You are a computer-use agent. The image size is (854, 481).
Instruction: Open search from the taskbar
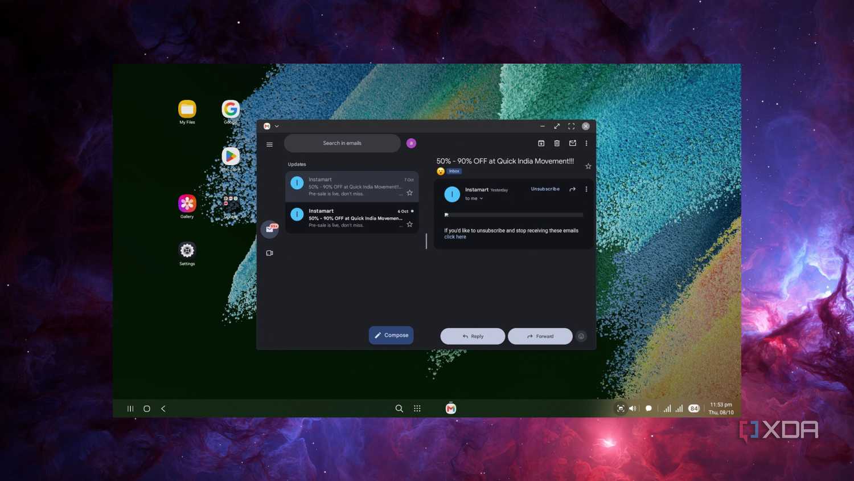(x=399, y=409)
